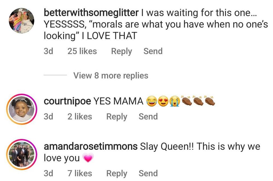273x181 pixels.
Task: View the 25 likes list
Action: point(82,51)
